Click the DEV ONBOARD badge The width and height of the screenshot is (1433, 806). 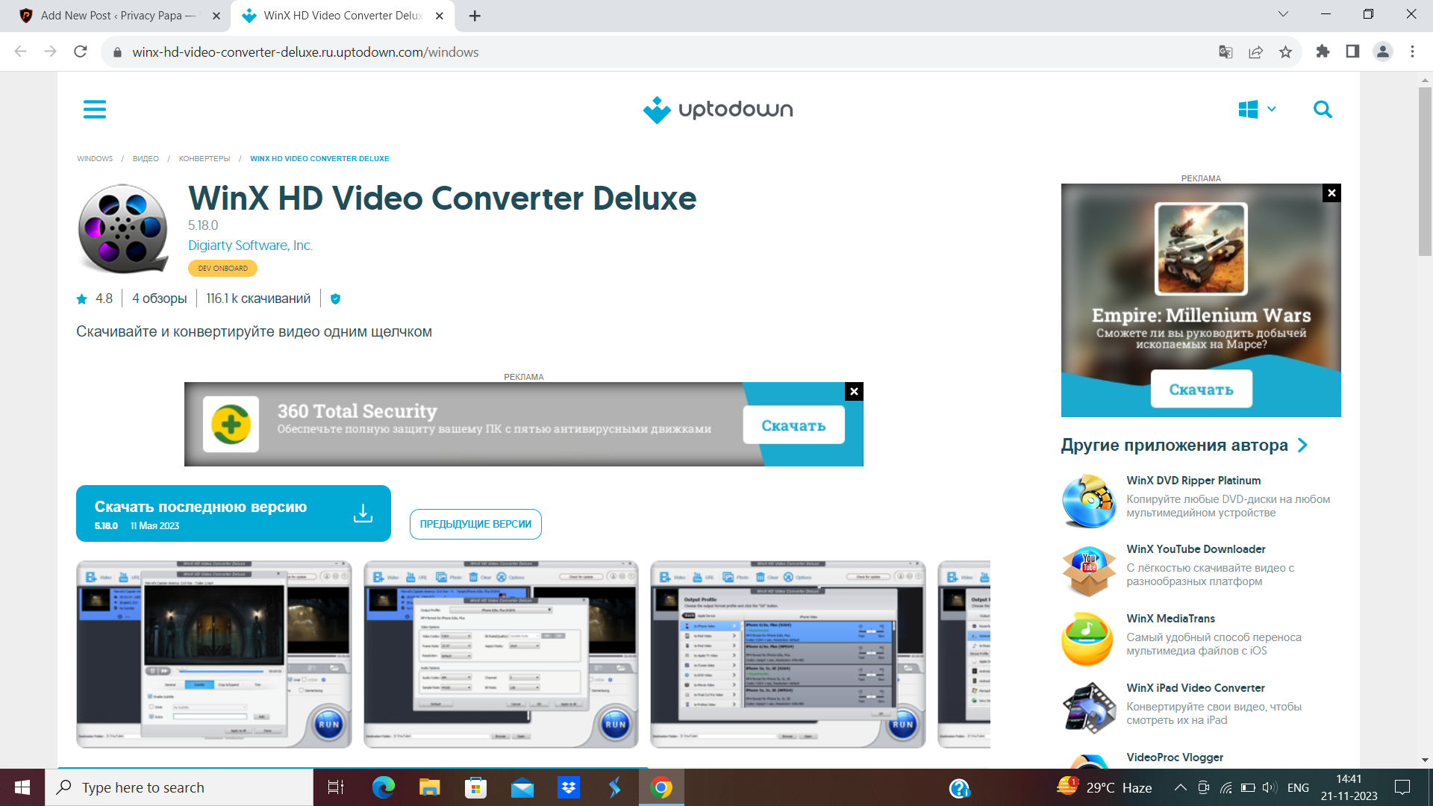click(x=223, y=268)
